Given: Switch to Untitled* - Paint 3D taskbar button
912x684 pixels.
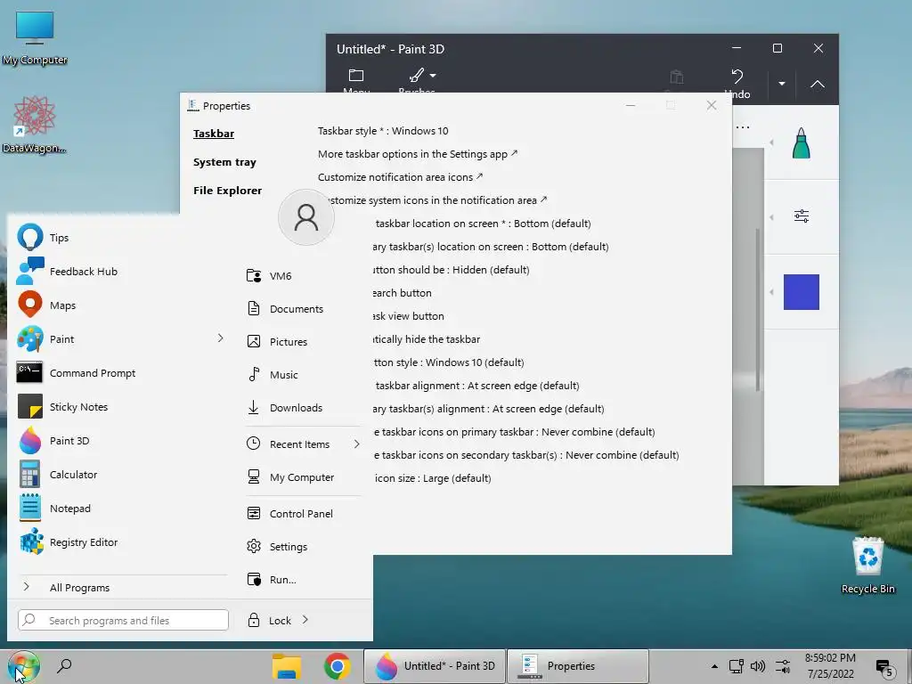Looking at the screenshot, I should 435,666.
